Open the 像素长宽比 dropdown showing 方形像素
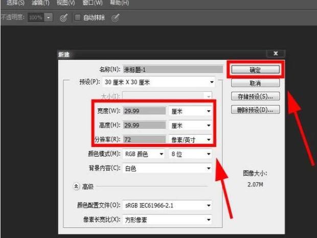317x238 pixels. point(167,220)
